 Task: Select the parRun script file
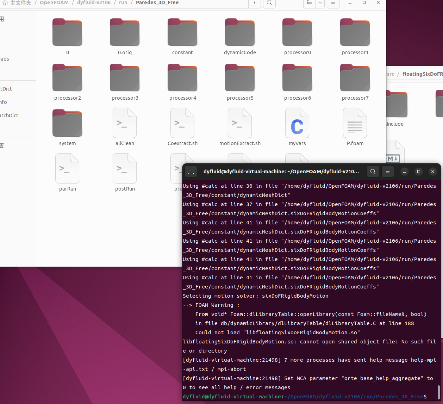pos(67,168)
